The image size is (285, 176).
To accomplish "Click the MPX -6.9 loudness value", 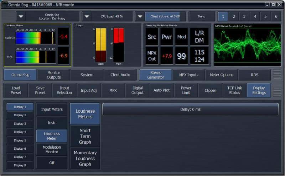I will coord(63,56).
